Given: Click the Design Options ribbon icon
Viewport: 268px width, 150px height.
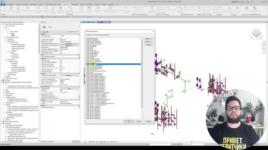Looking at the screenshot, I should tap(152, 8).
